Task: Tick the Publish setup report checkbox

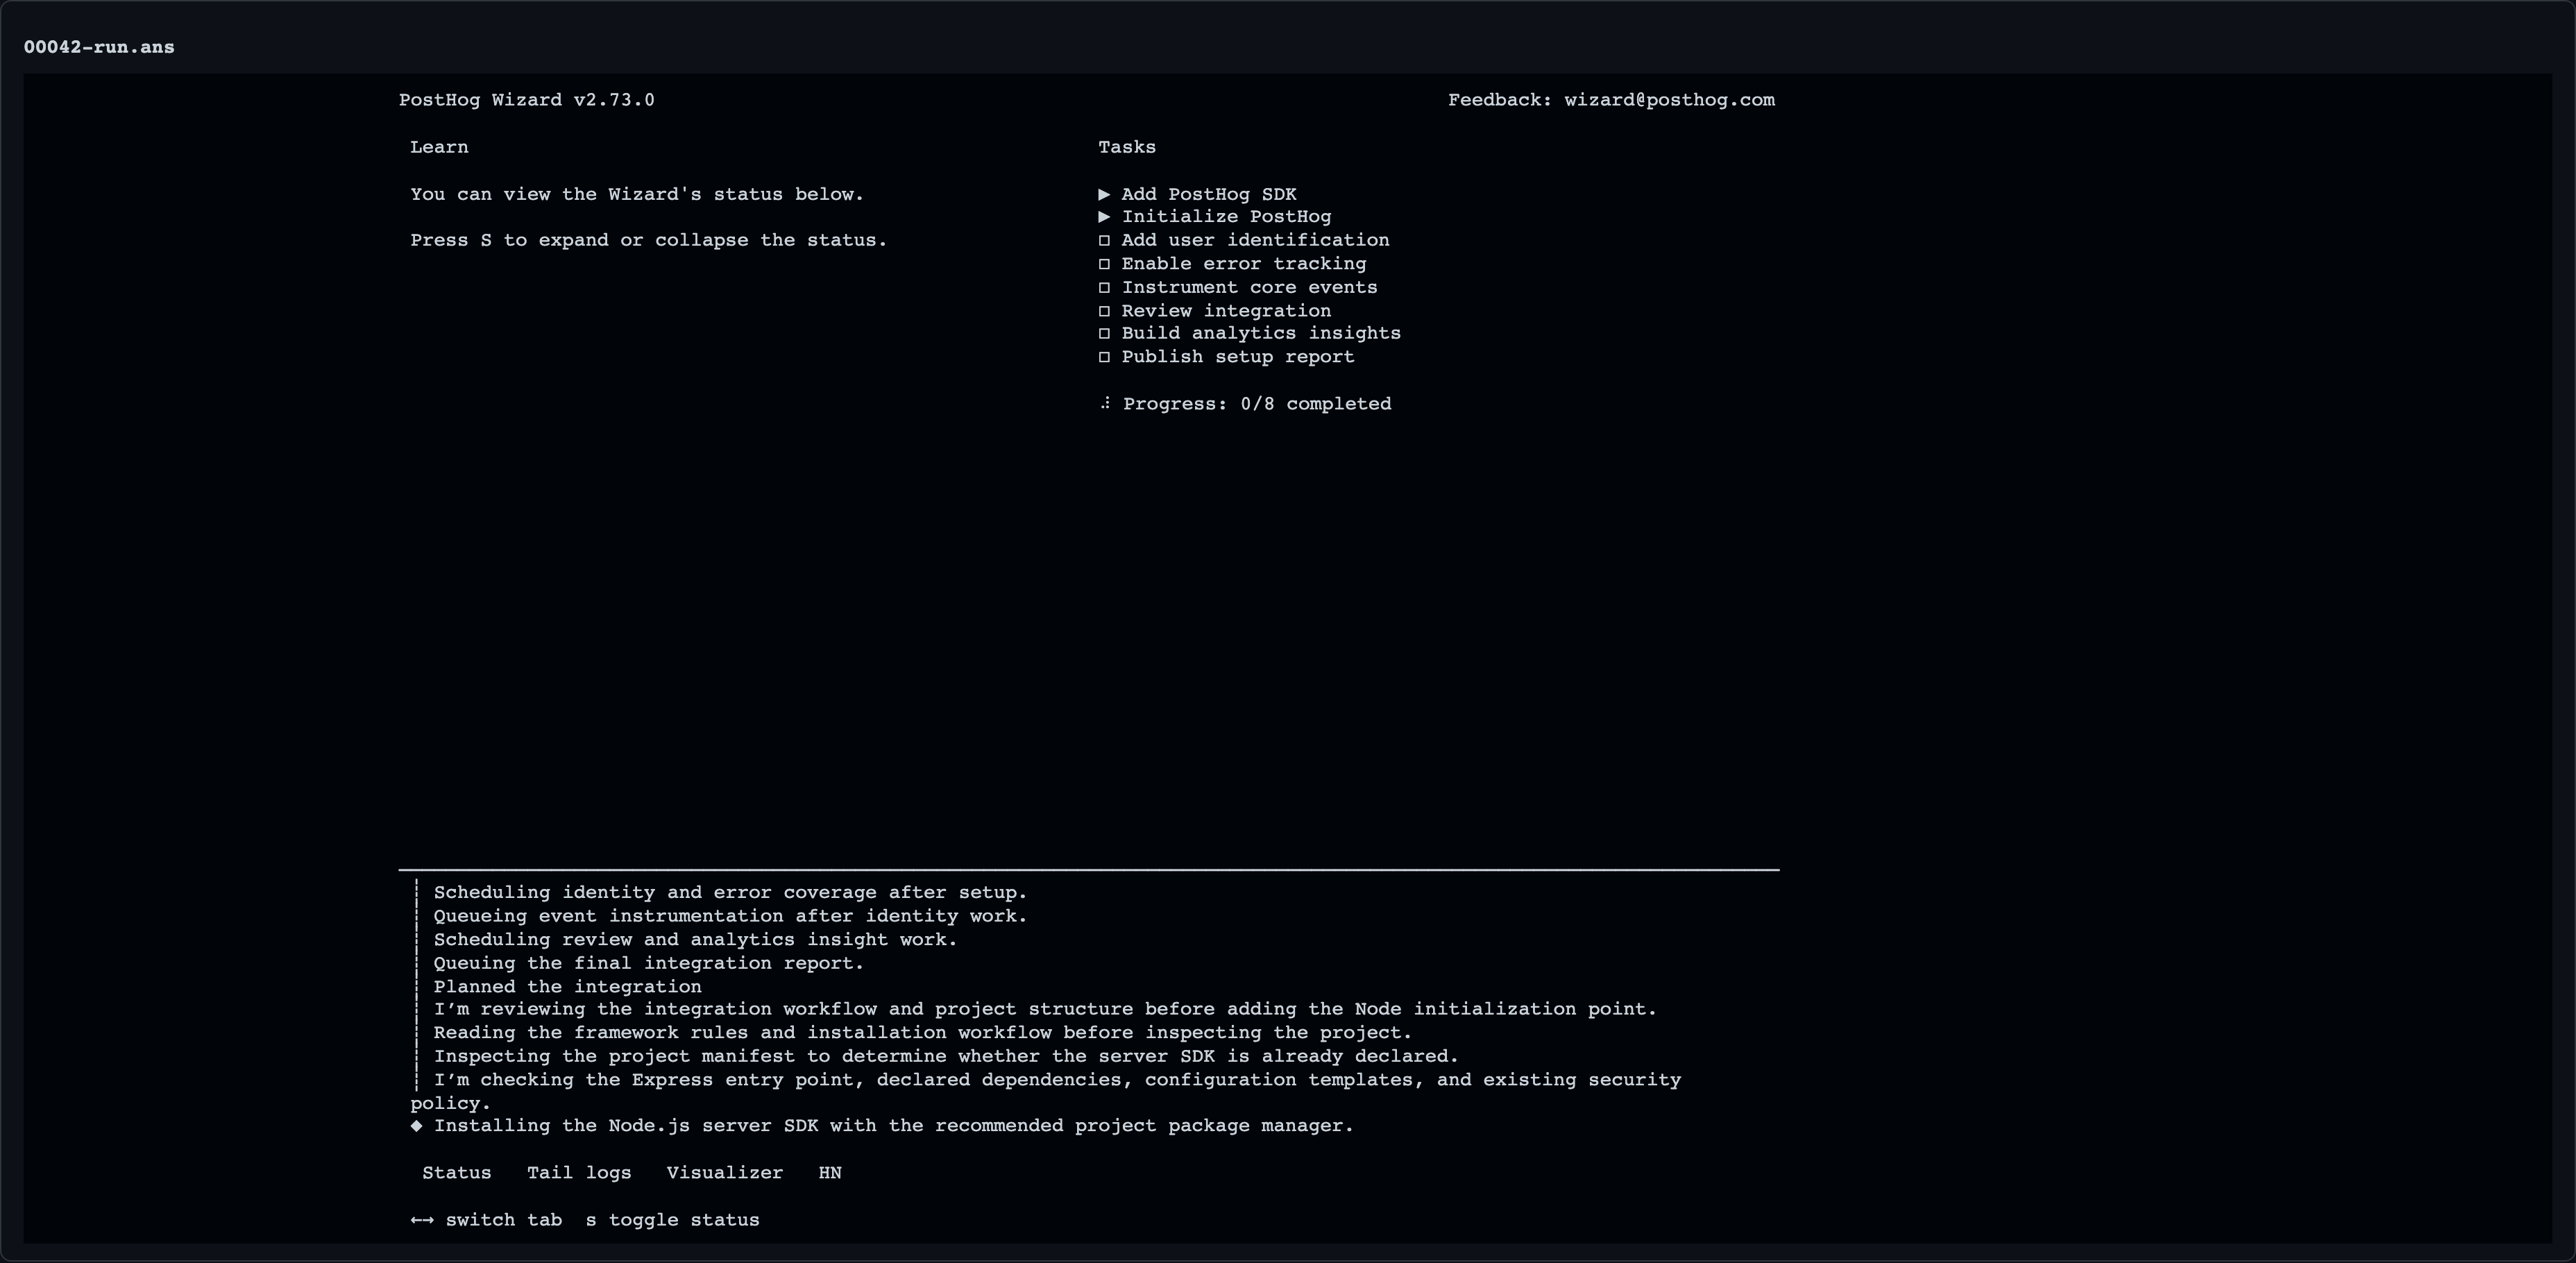Action: click(x=1104, y=357)
